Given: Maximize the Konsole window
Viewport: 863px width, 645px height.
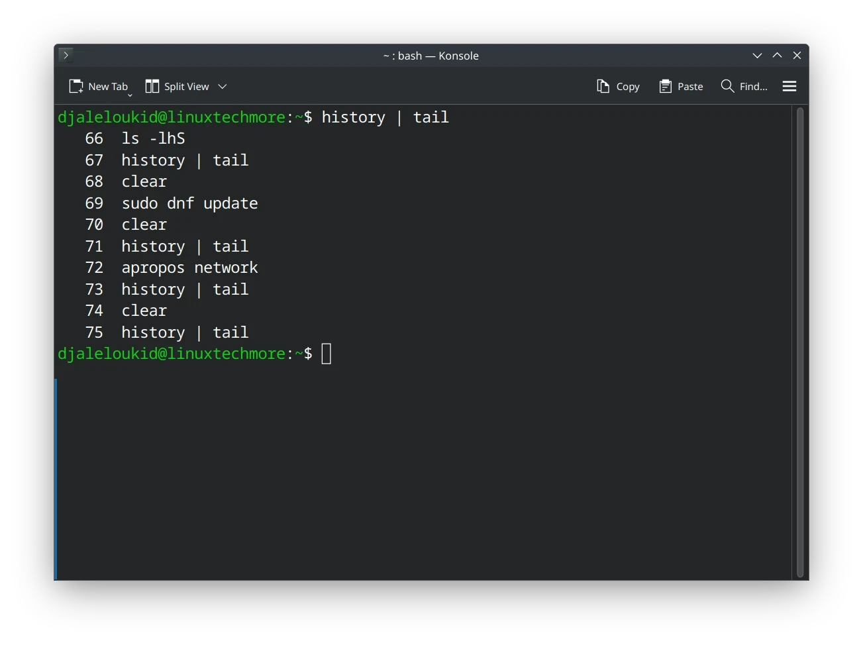Looking at the screenshot, I should [777, 56].
